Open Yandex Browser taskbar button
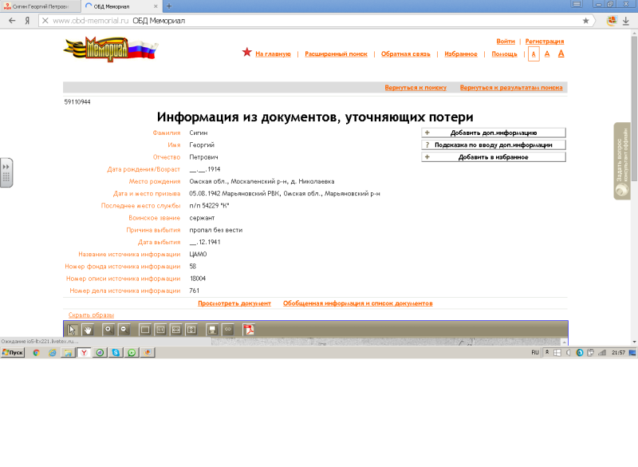 [84, 353]
